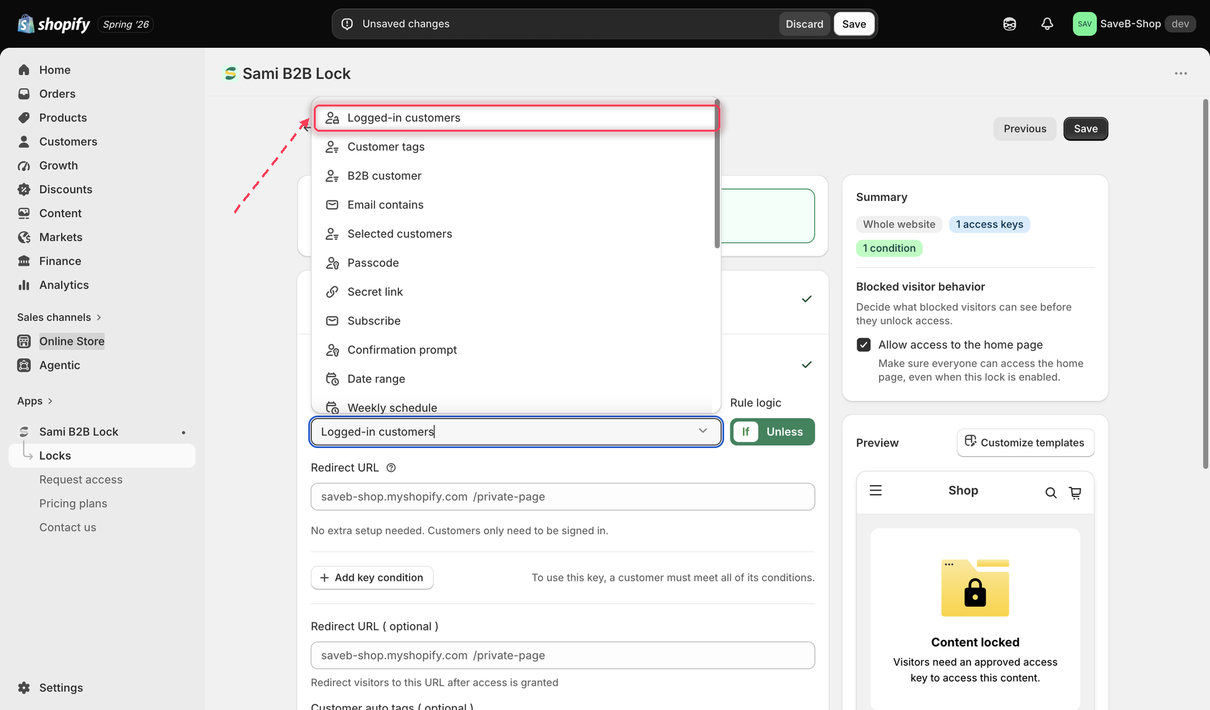Go to the Previous step
The image size is (1210, 710).
[1025, 129]
